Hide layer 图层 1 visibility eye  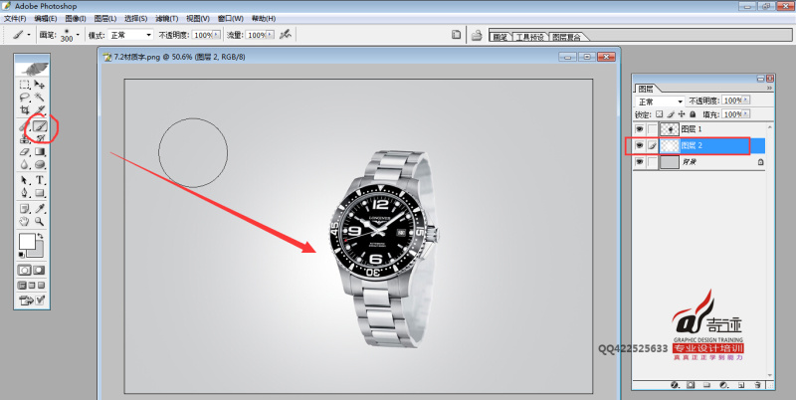coord(639,129)
